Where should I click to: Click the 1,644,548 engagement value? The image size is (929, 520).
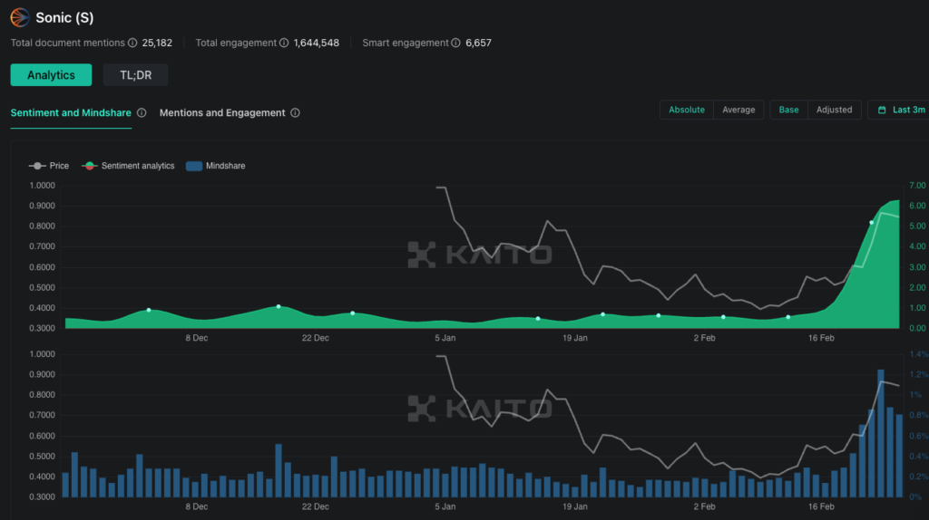317,43
